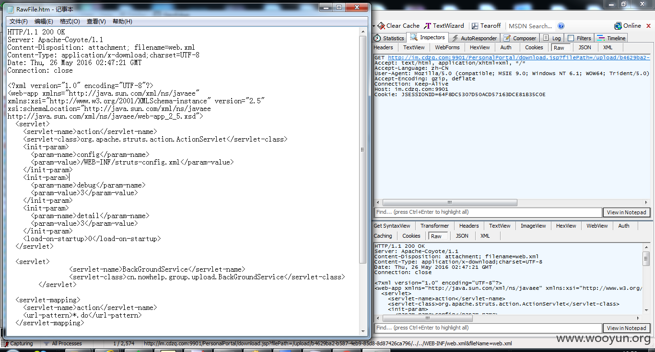This screenshot has height=352, width=655.
Task: Open response Raw tab
Action: click(438, 236)
